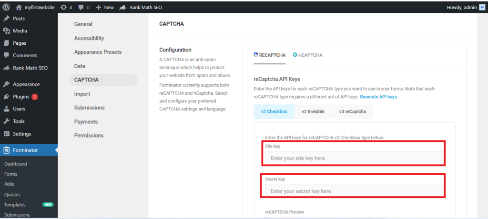The width and height of the screenshot is (488, 219).
Task: Click the Rank Math SEO icon in the admin bar
Action: pos(122,7)
